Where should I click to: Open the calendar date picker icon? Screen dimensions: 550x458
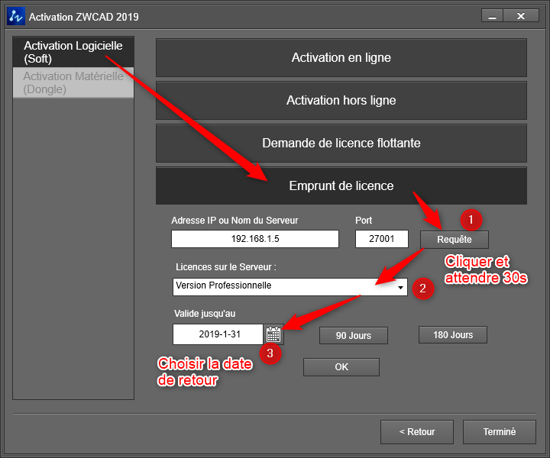(273, 334)
